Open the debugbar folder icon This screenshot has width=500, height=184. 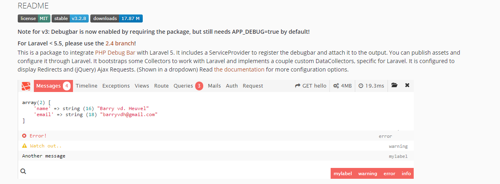(394, 86)
